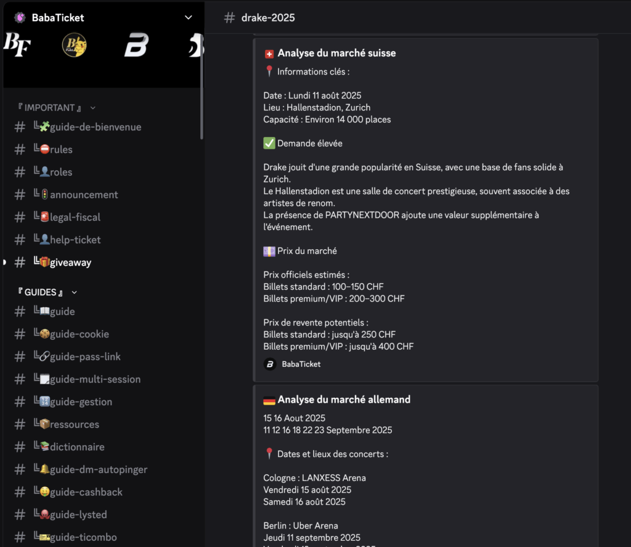
Task: Open the guide-de-bienvenue channel
Action: tap(95, 127)
